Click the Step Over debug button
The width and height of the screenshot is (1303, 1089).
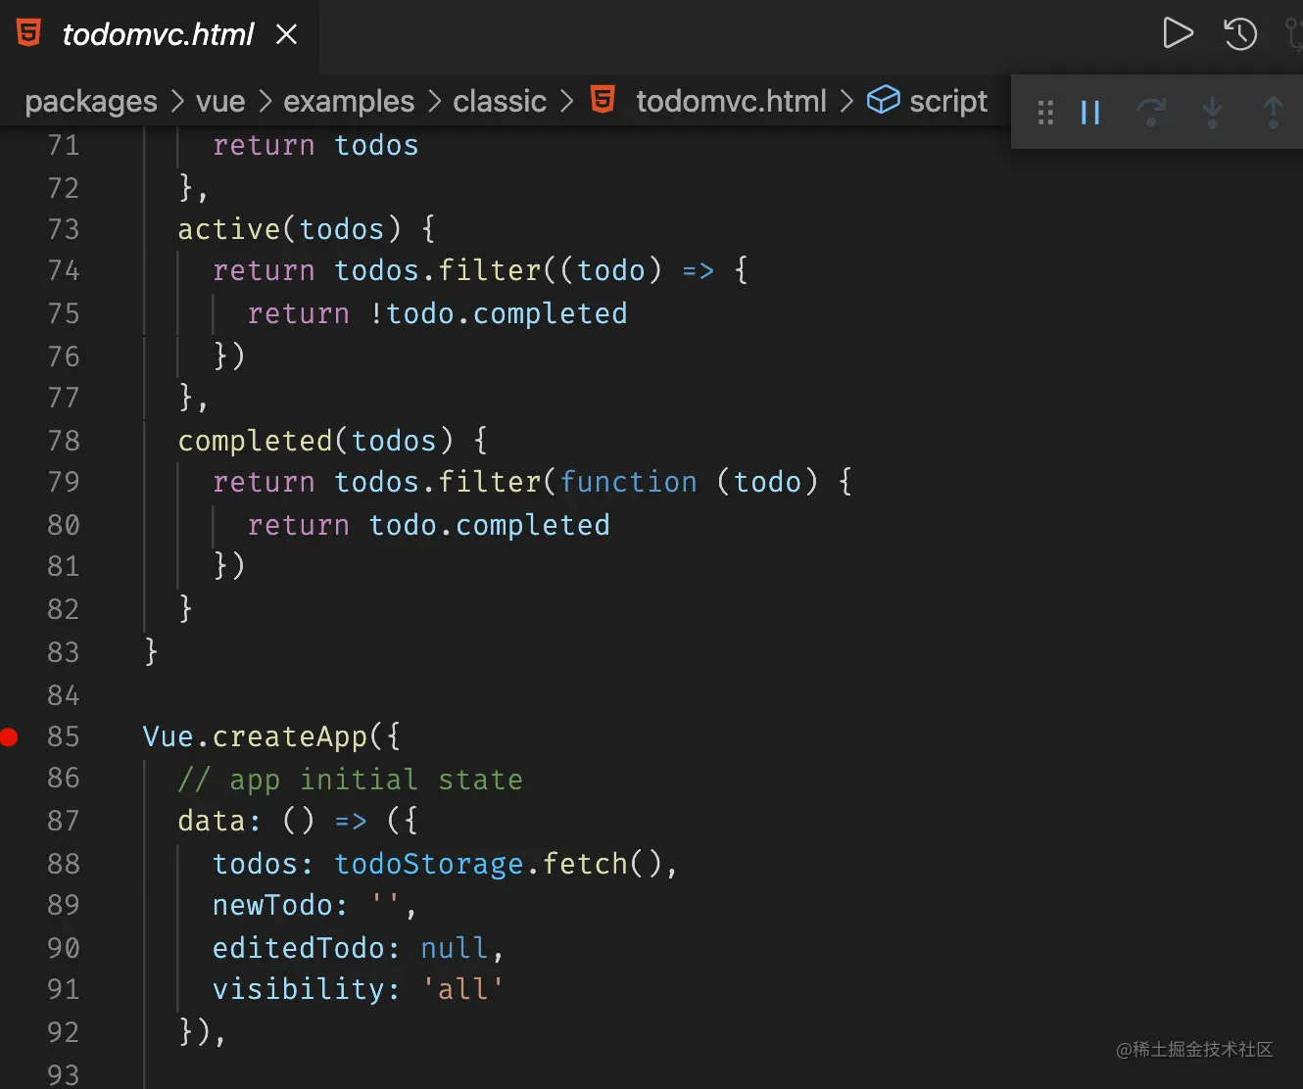tap(1151, 112)
